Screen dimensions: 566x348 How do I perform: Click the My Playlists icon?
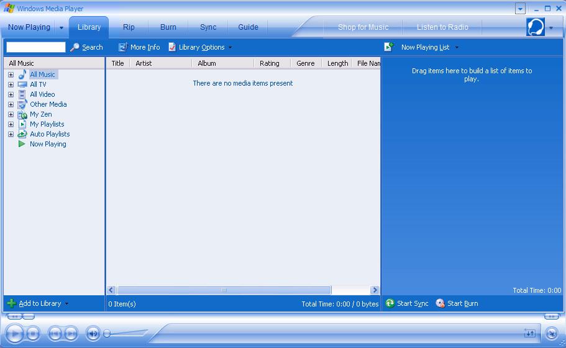pyautogui.click(x=22, y=124)
